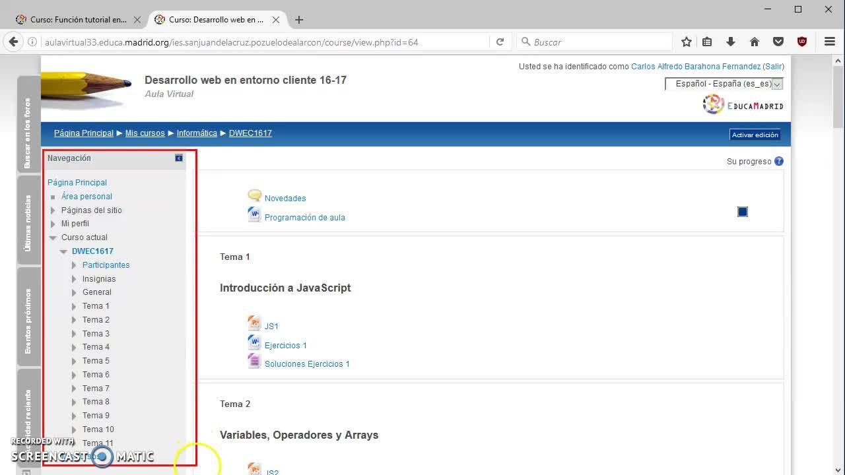The width and height of the screenshot is (845, 475).
Task: Expand the Tema 1 tree node
Action: tap(74, 306)
